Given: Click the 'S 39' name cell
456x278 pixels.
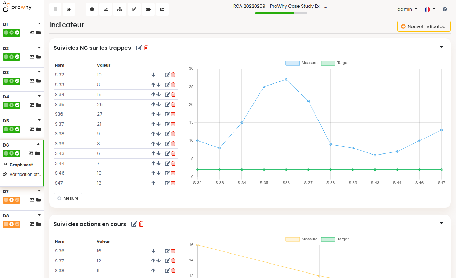Looking at the screenshot, I should point(59,144).
